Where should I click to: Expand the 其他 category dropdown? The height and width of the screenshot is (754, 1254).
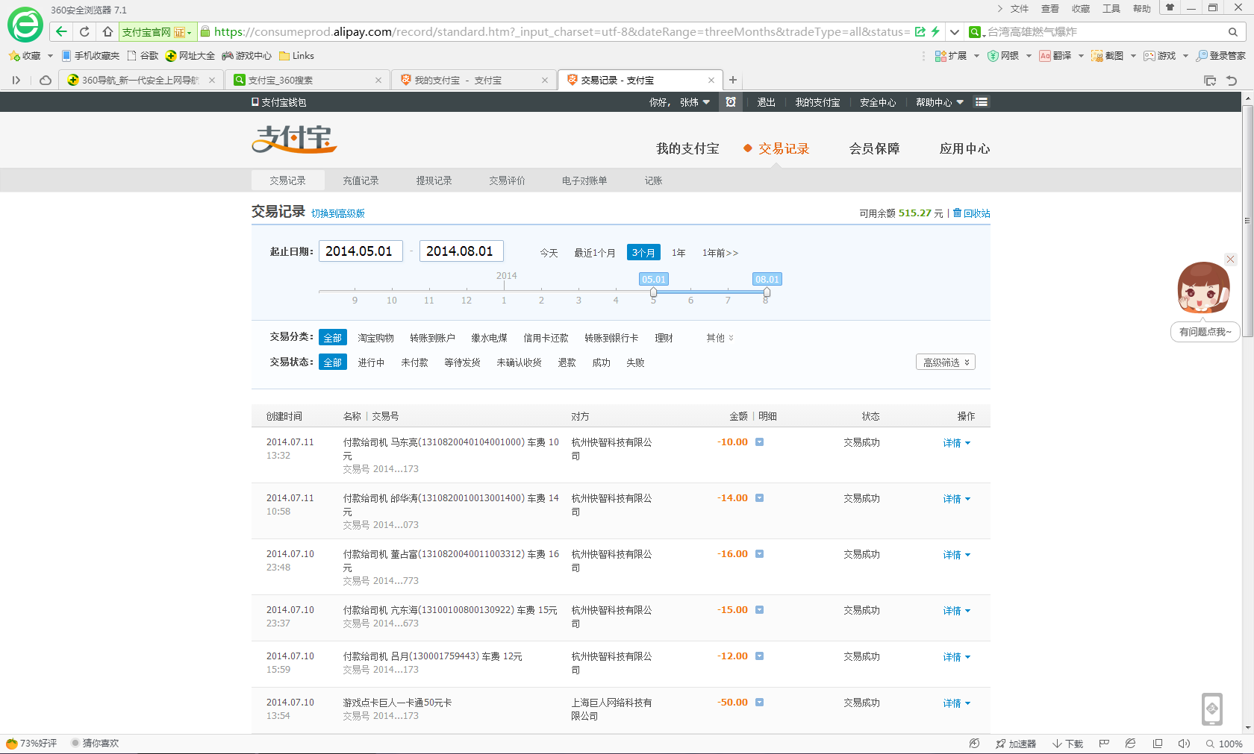click(x=720, y=338)
